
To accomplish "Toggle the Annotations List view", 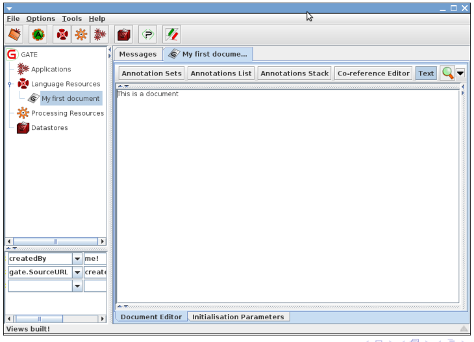I will pos(221,73).
